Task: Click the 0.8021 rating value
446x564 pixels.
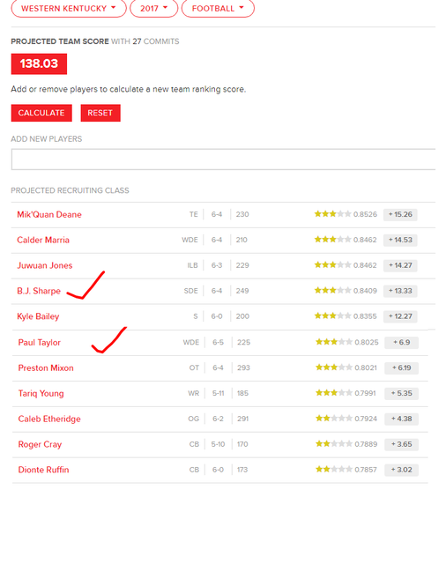Action: point(366,368)
